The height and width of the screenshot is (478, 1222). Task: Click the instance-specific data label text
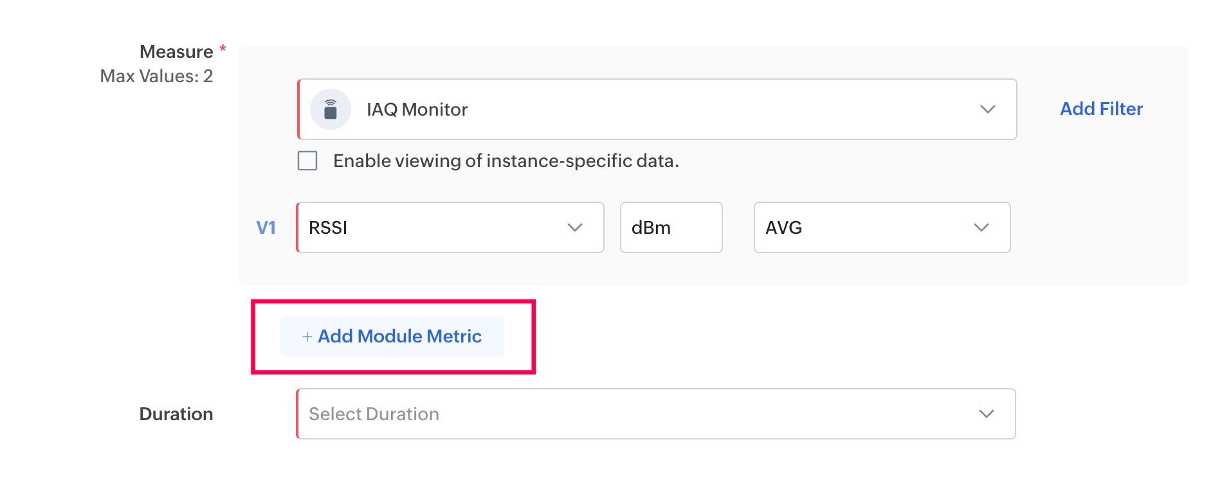506,161
